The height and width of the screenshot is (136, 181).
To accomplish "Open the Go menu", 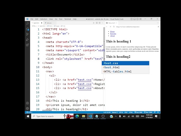I will coord(56,19).
